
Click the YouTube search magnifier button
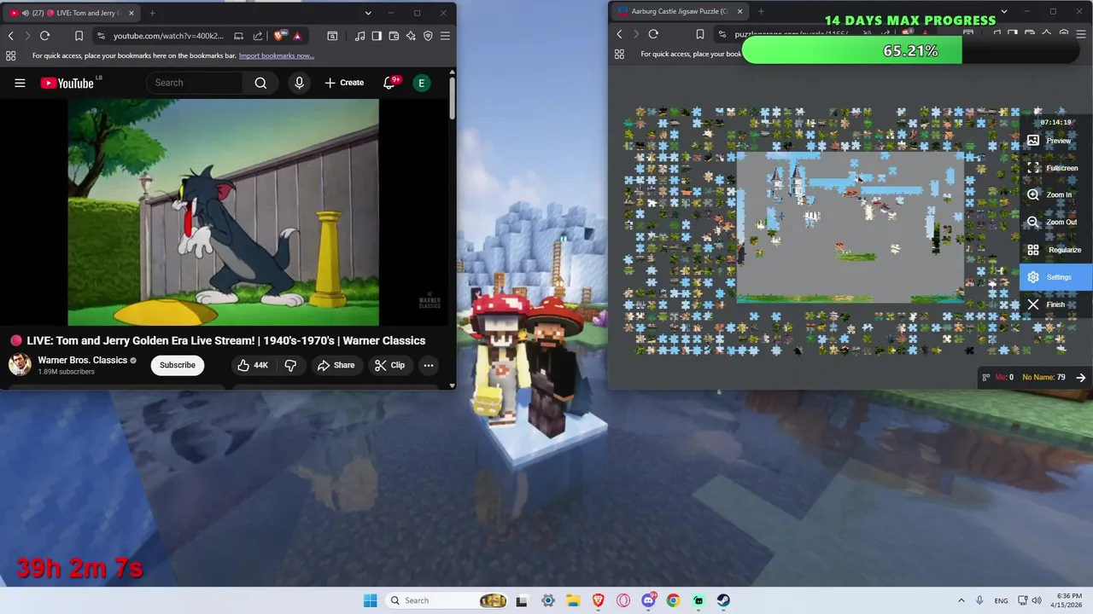coord(260,83)
